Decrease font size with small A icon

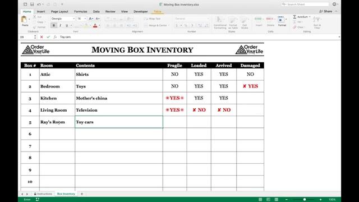97,19
